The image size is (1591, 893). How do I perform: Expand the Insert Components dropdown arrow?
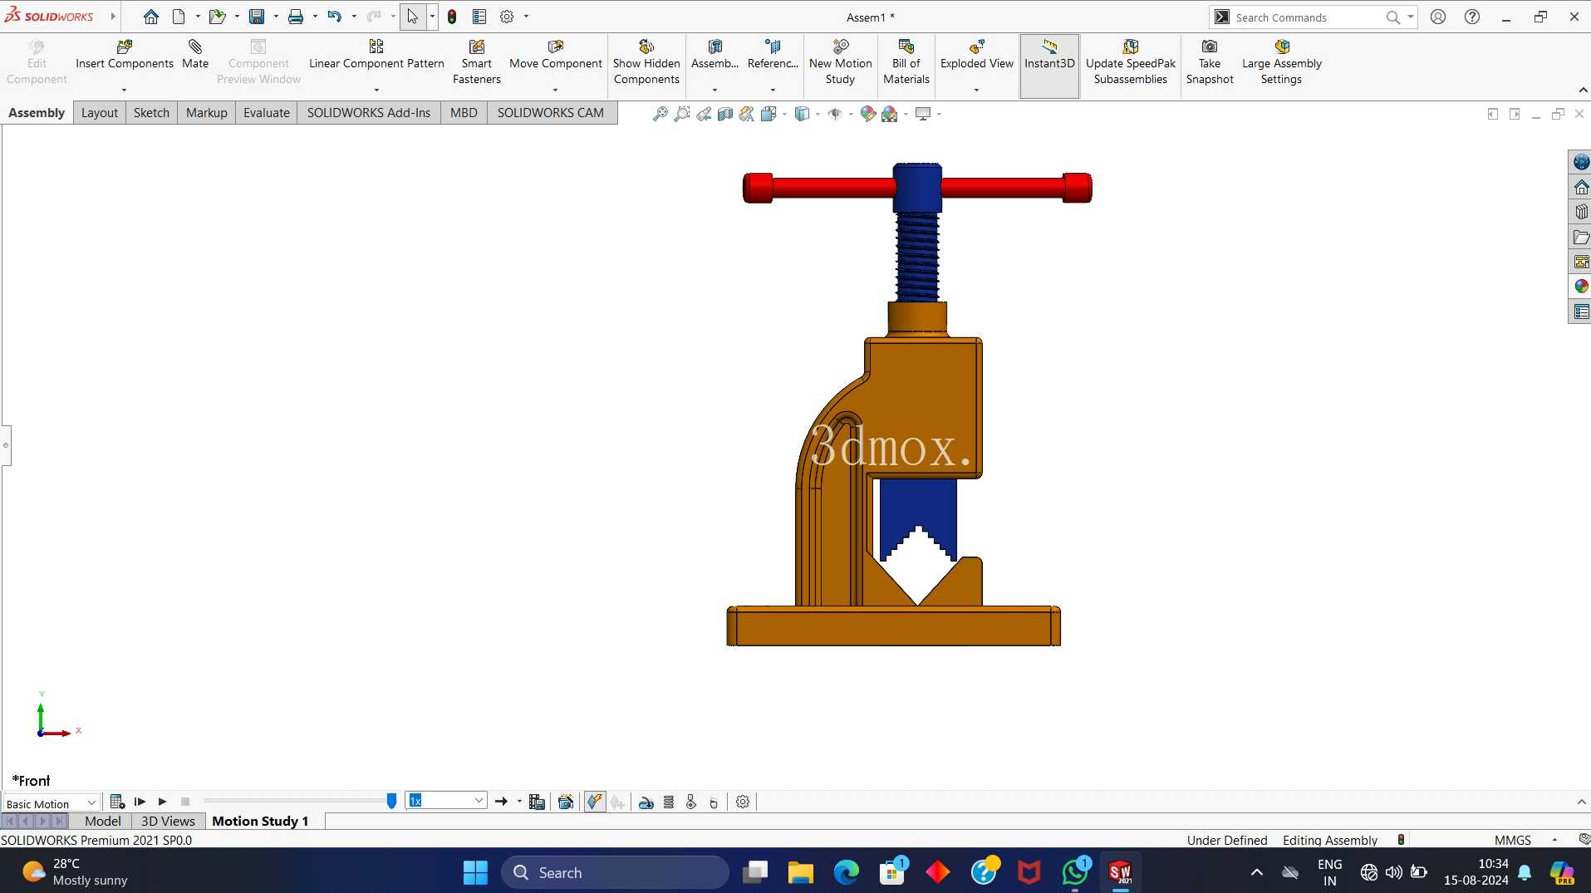click(x=124, y=90)
